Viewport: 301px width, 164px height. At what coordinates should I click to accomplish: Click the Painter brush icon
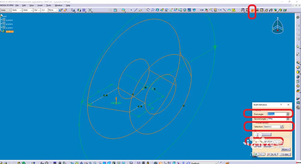[61, 10]
